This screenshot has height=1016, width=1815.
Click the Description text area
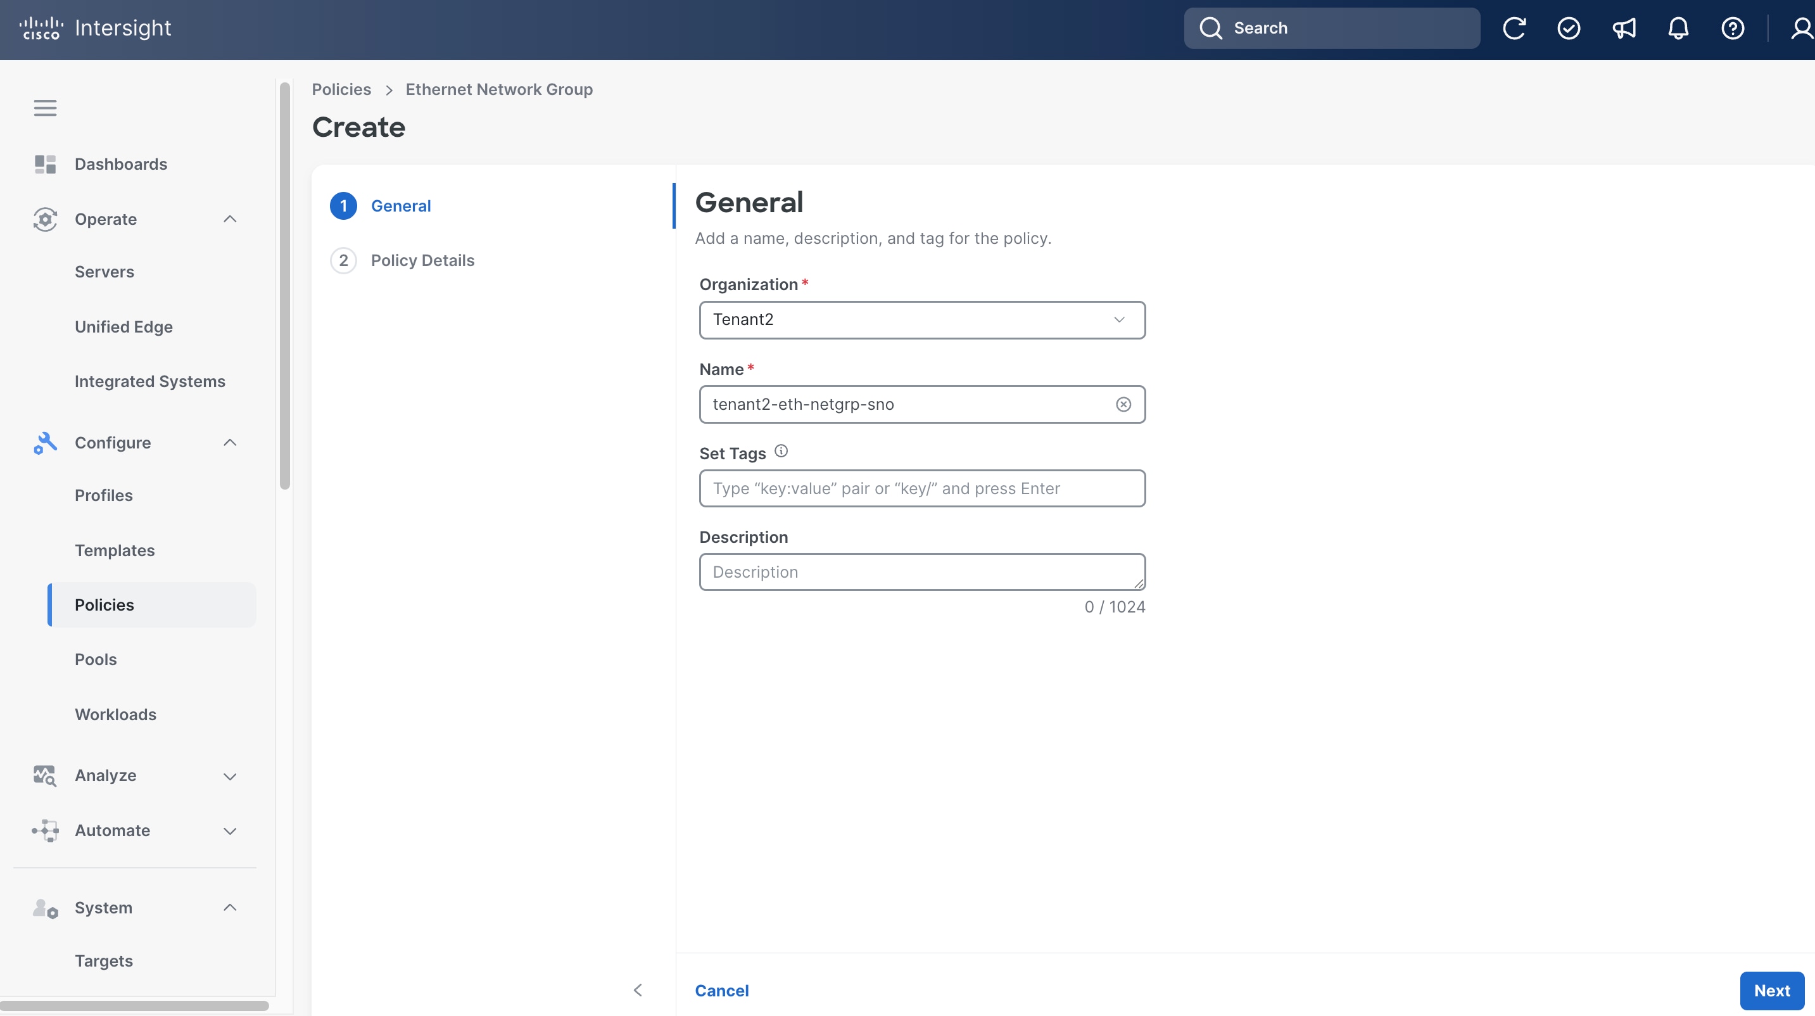[x=921, y=572]
